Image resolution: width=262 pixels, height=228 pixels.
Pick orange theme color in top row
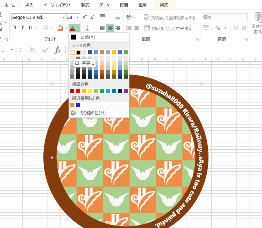pyautogui.click(x=102, y=52)
